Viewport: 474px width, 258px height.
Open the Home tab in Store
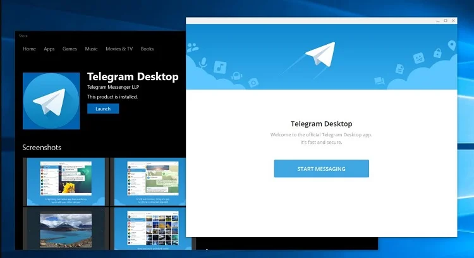(29, 49)
